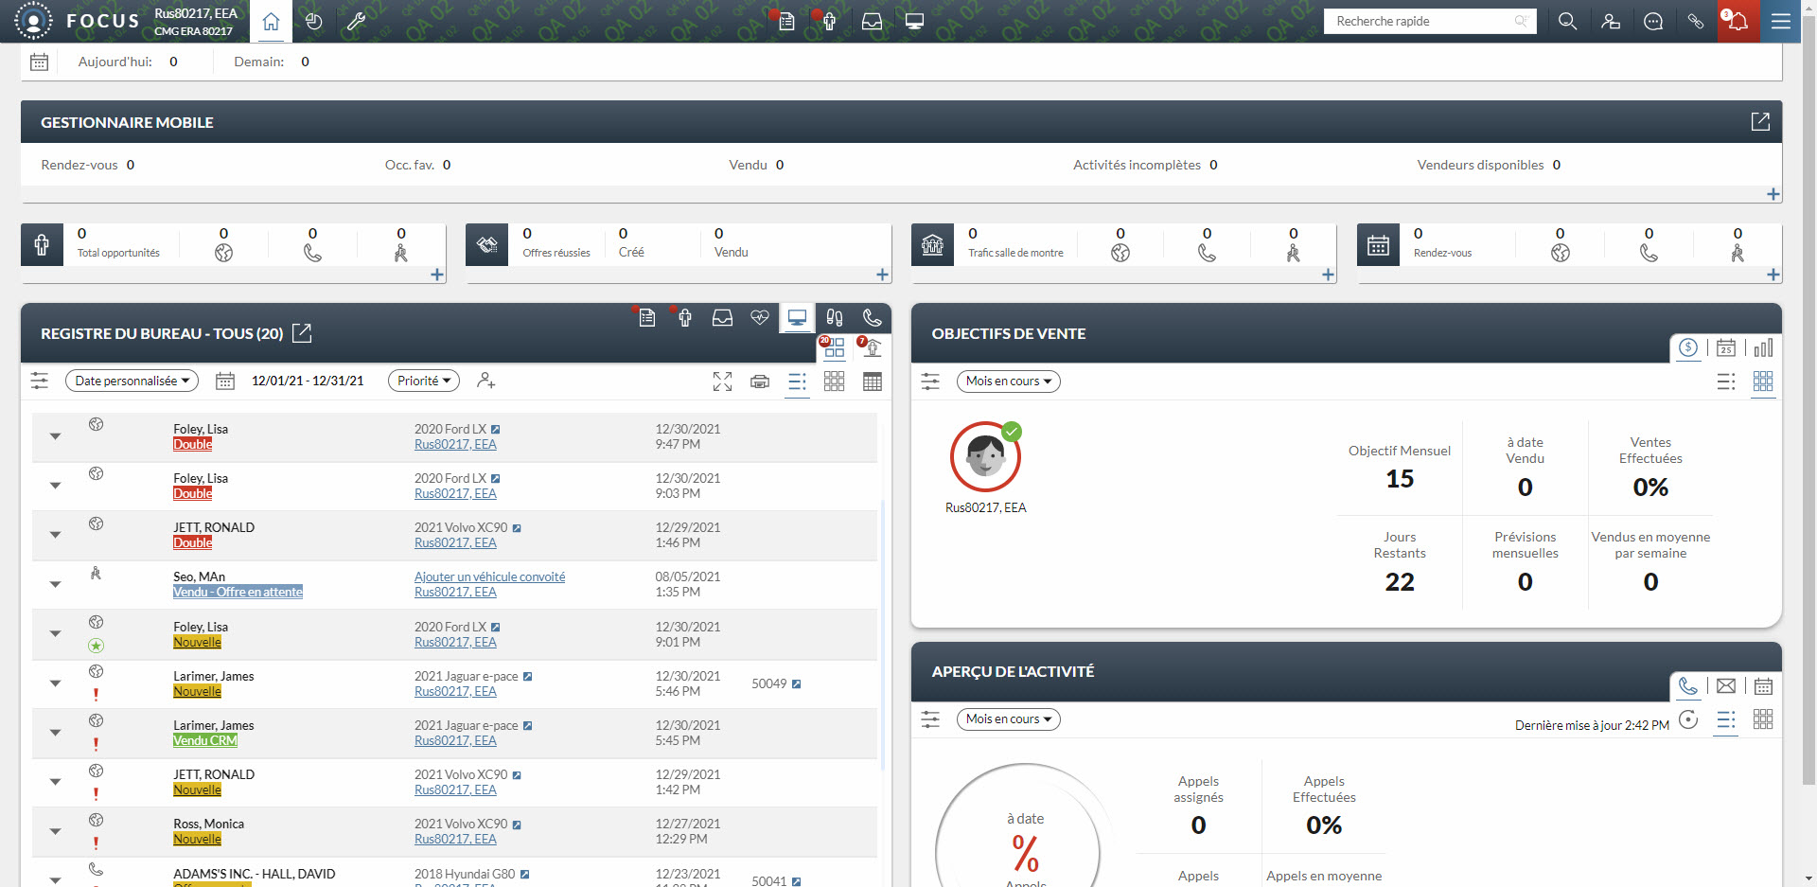
Task: Open the pie chart reports tab
Action: pyautogui.click(x=313, y=21)
